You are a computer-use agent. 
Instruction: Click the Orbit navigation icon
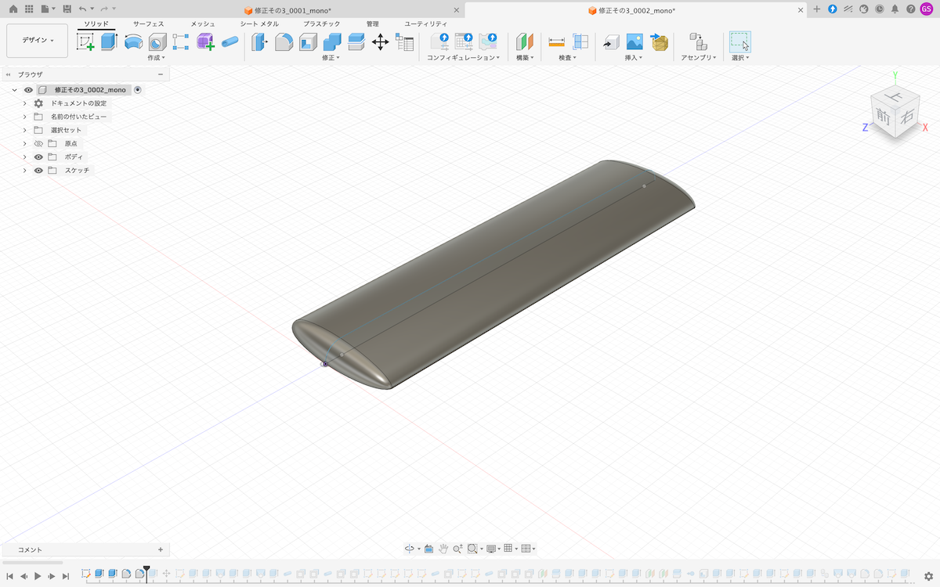coord(409,549)
